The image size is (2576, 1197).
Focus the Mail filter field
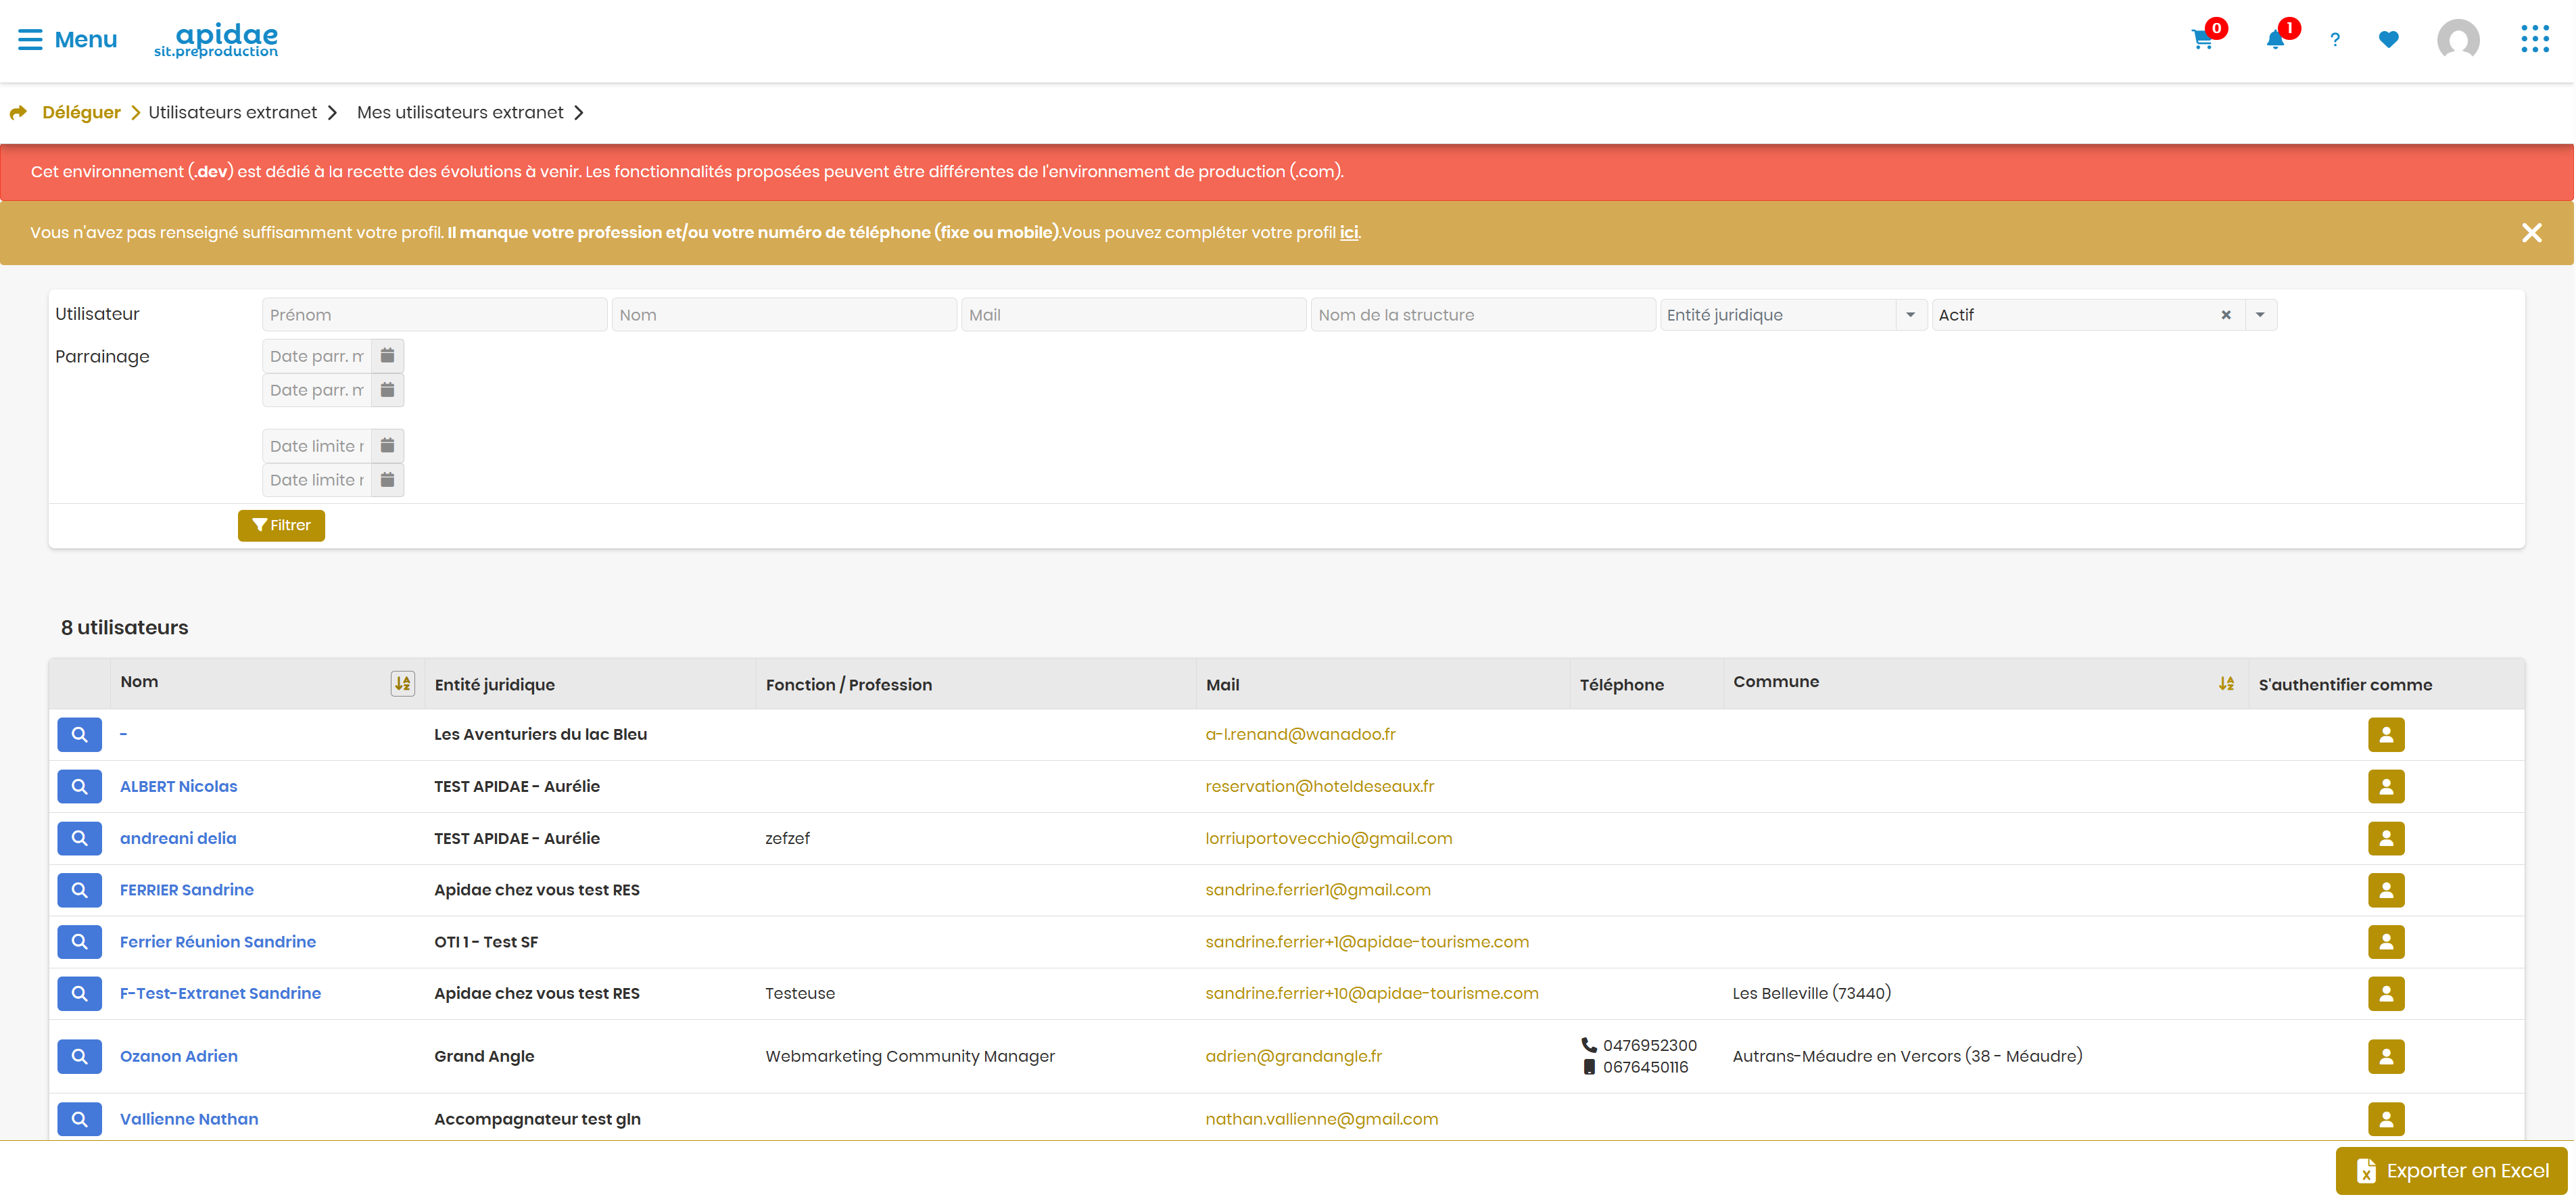pyautogui.click(x=1133, y=315)
